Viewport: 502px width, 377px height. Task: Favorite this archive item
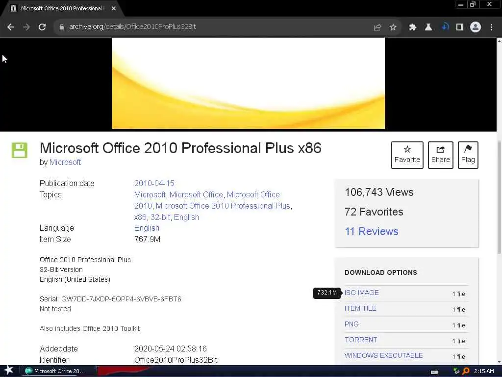coord(407,155)
